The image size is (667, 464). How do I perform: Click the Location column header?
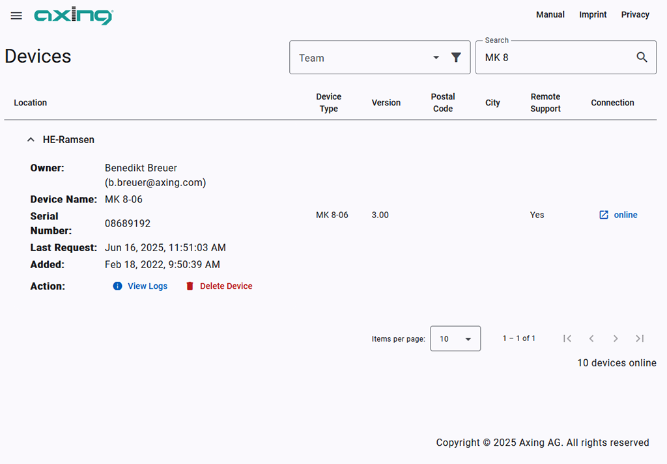pos(30,102)
